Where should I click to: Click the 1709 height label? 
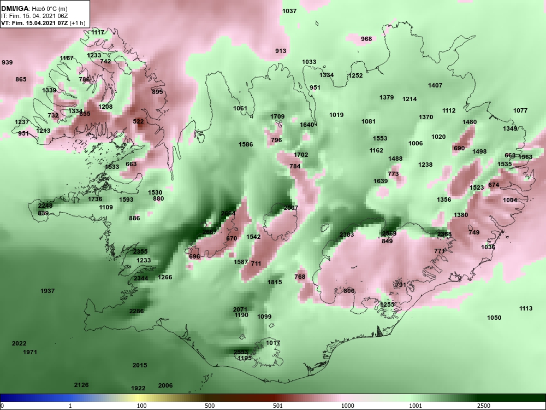click(x=277, y=117)
